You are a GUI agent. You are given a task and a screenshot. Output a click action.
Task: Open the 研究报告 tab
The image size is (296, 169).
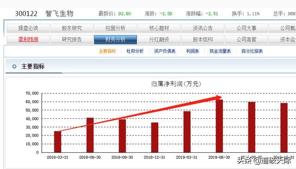point(72,40)
